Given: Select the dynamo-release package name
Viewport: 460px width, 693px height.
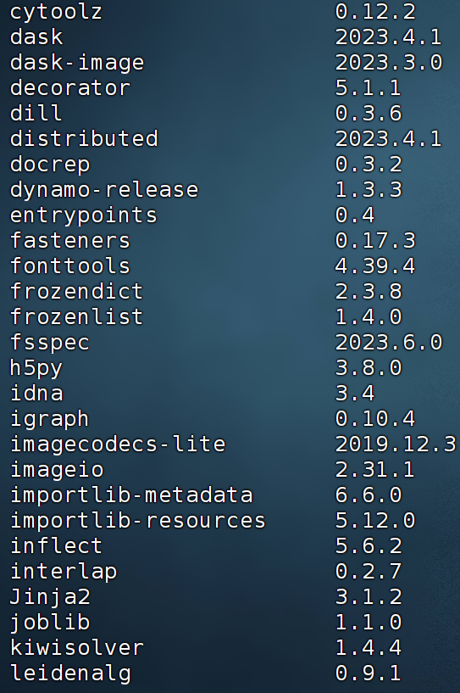Looking at the screenshot, I should coord(104,190).
